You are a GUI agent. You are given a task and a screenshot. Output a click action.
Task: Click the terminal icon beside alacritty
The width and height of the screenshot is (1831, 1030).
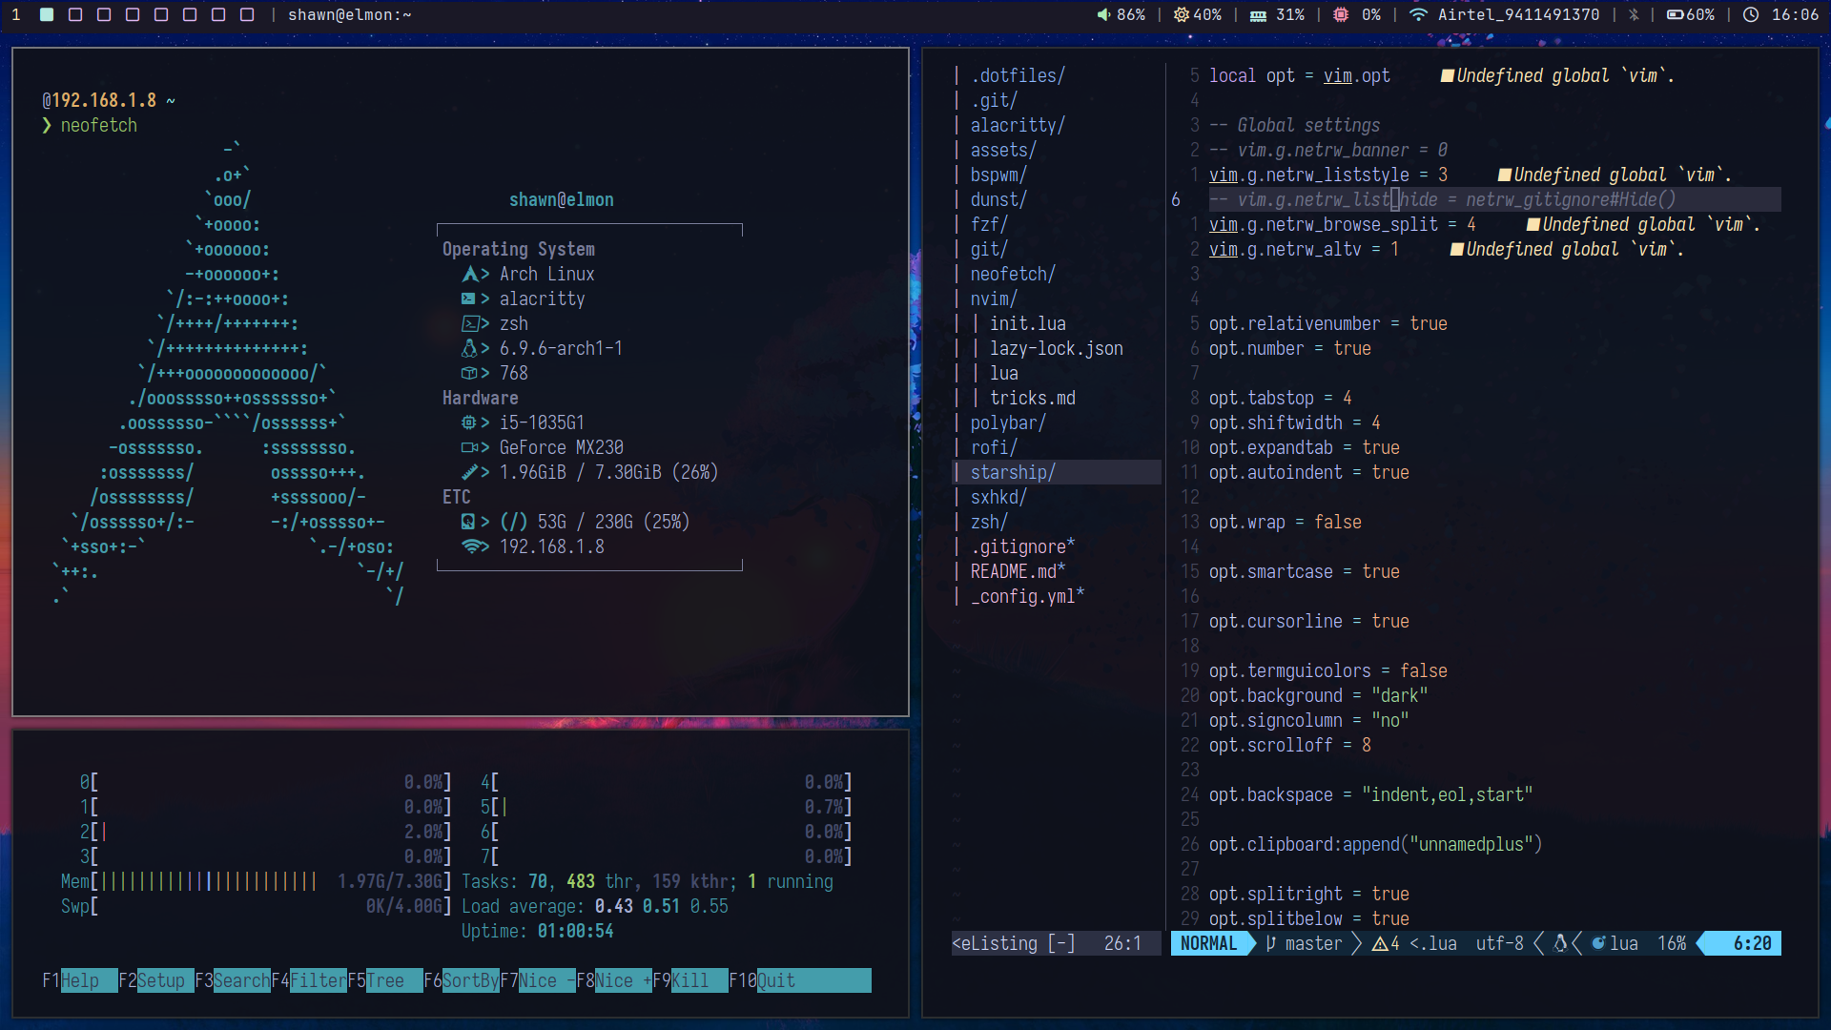[x=469, y=299]
